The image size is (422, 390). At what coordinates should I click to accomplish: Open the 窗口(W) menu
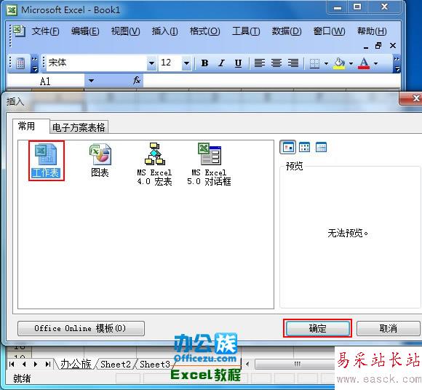(329, 31)
